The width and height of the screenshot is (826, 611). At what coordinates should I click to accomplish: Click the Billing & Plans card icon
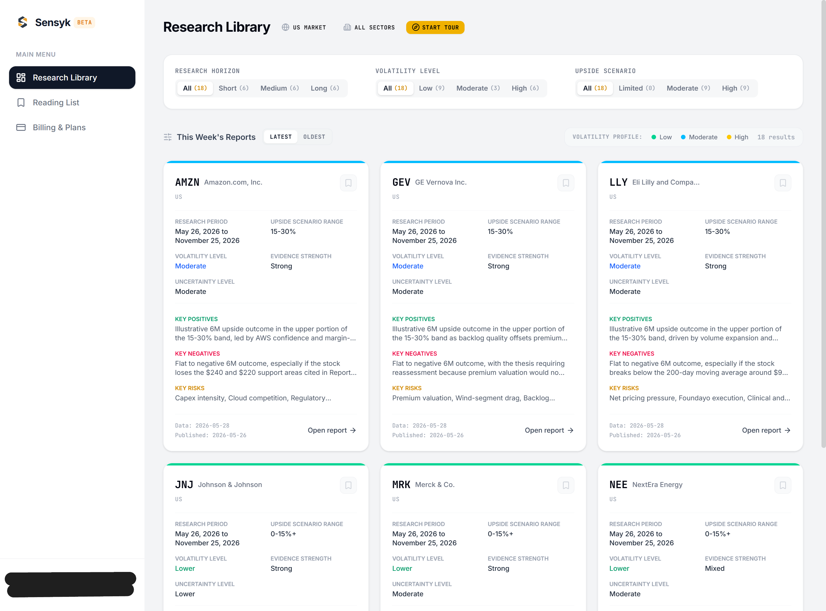tap(21, 127)
